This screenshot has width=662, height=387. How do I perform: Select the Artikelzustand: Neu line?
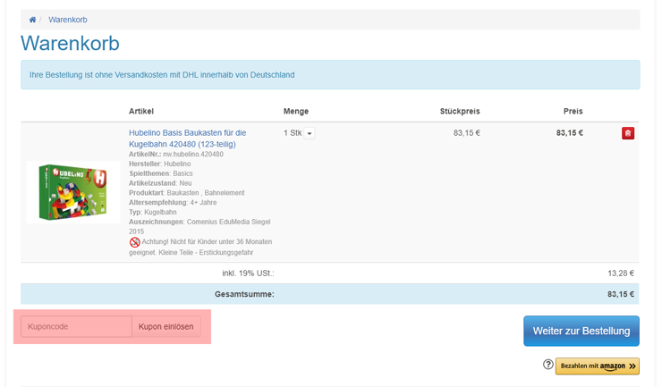pos(160,183)
